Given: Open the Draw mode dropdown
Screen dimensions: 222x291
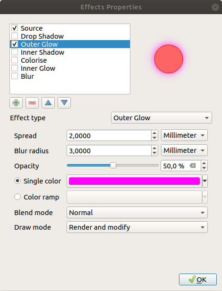Looking at the screenshot, I should (137, 227).
